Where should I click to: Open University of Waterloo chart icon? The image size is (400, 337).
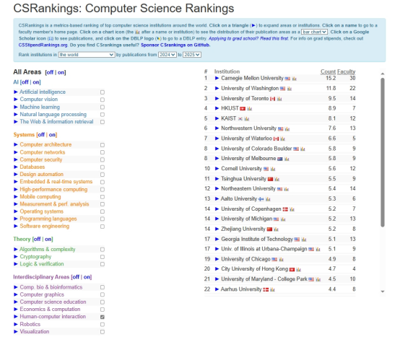coord(282,139)
